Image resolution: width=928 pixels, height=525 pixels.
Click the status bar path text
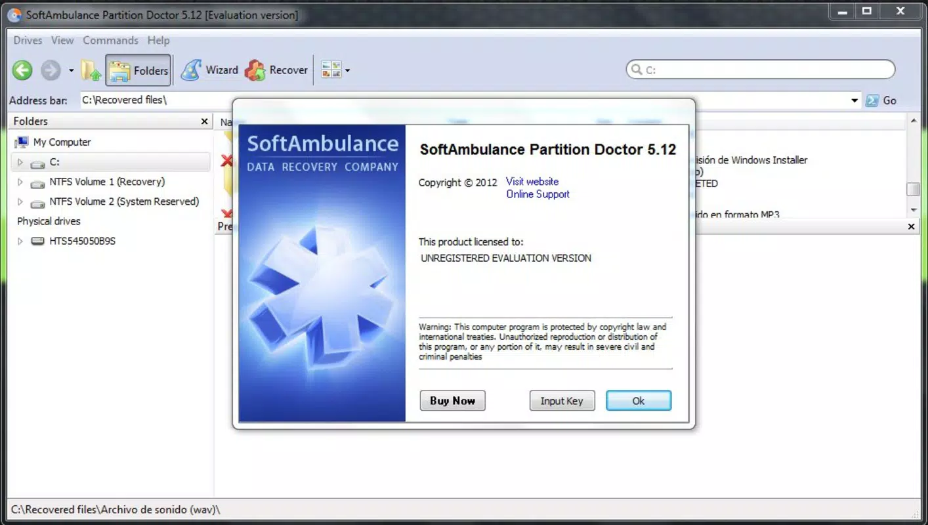tap(116, 509)
